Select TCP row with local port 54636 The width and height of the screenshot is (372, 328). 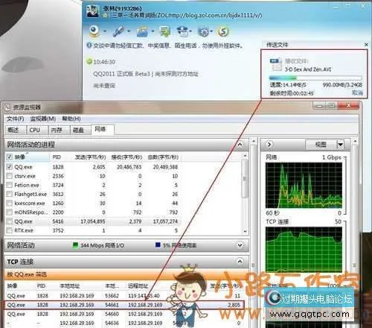pyautogui.click(x=124, y=323)
